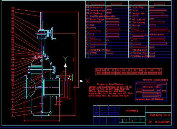Click Packing rings entry above UP Packing
Viewport: 177px width, 129px height.
(97, 10)
